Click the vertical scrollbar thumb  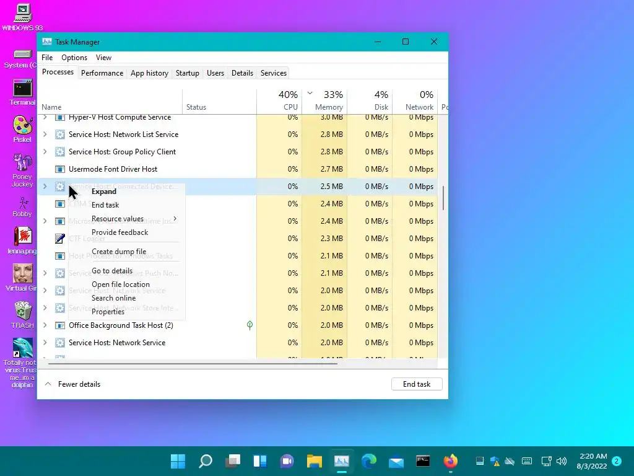tap(443, 198)
